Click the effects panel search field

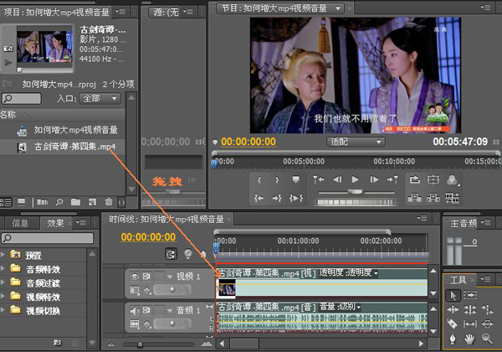click(48, 238)
